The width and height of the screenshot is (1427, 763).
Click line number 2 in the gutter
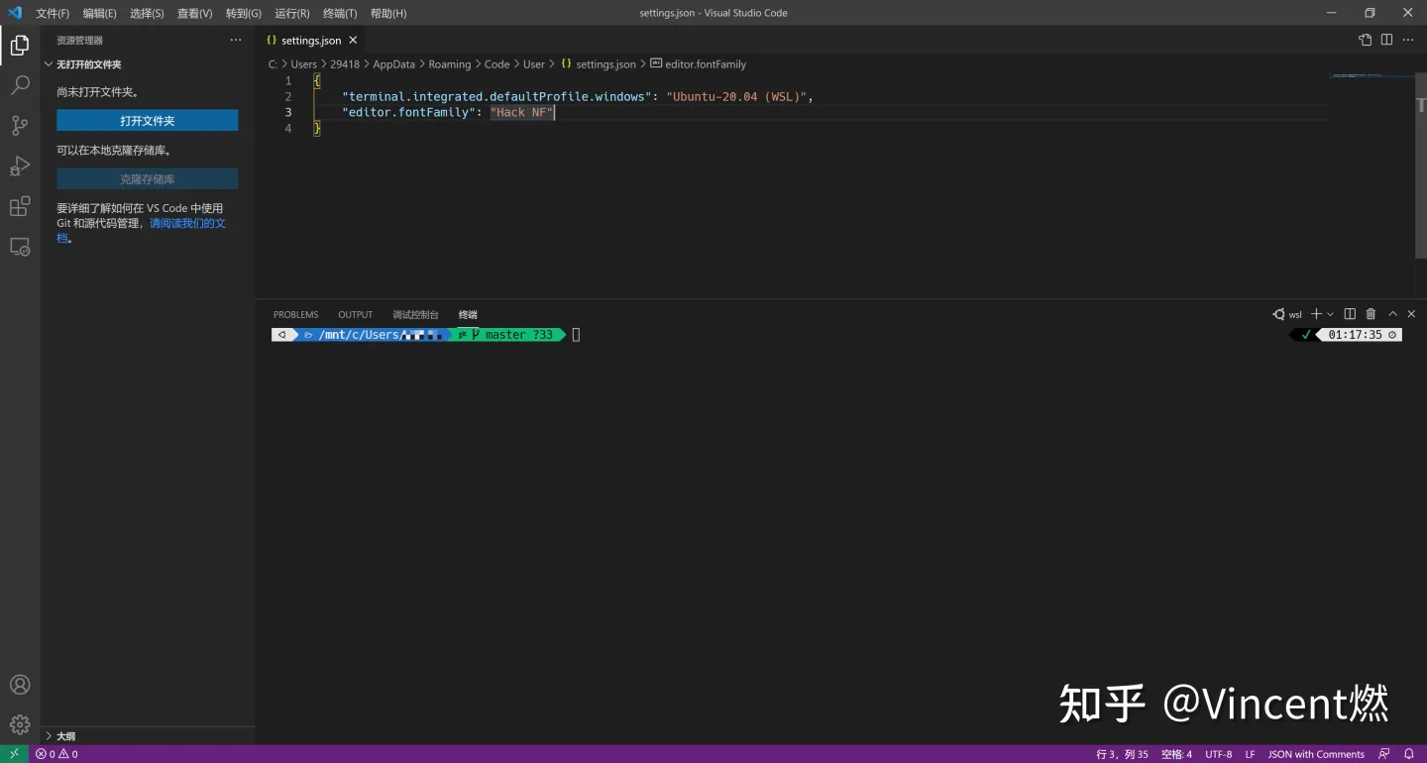coord(288,96)
